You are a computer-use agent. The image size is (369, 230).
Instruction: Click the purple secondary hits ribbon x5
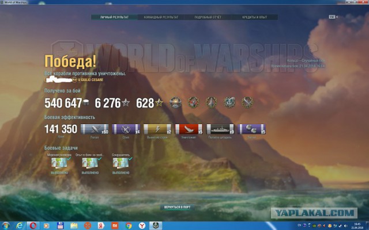[x=251, y=129]
